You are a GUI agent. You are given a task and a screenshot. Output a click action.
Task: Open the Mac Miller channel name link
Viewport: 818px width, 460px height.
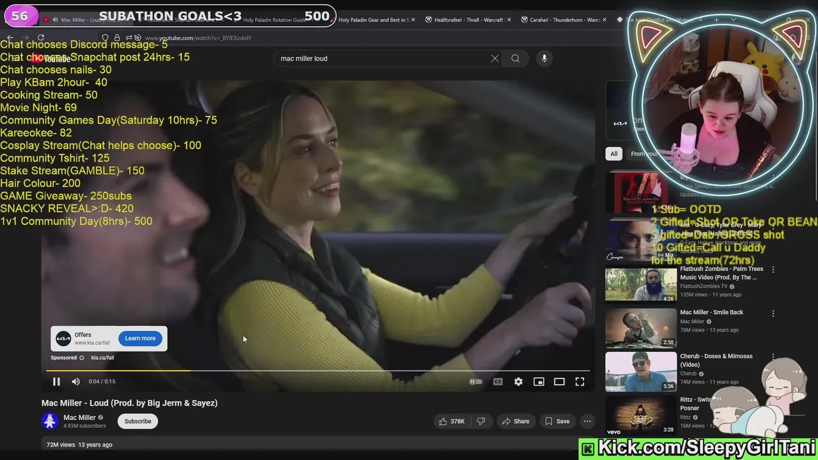pos(79,417)
